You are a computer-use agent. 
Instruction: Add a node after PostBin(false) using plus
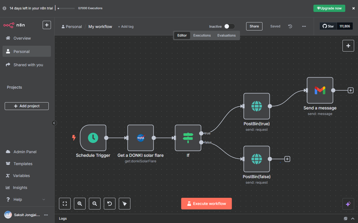click(x=287, y=159)
